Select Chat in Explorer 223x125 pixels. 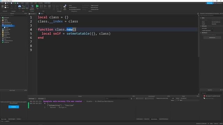tap(5, 39)
